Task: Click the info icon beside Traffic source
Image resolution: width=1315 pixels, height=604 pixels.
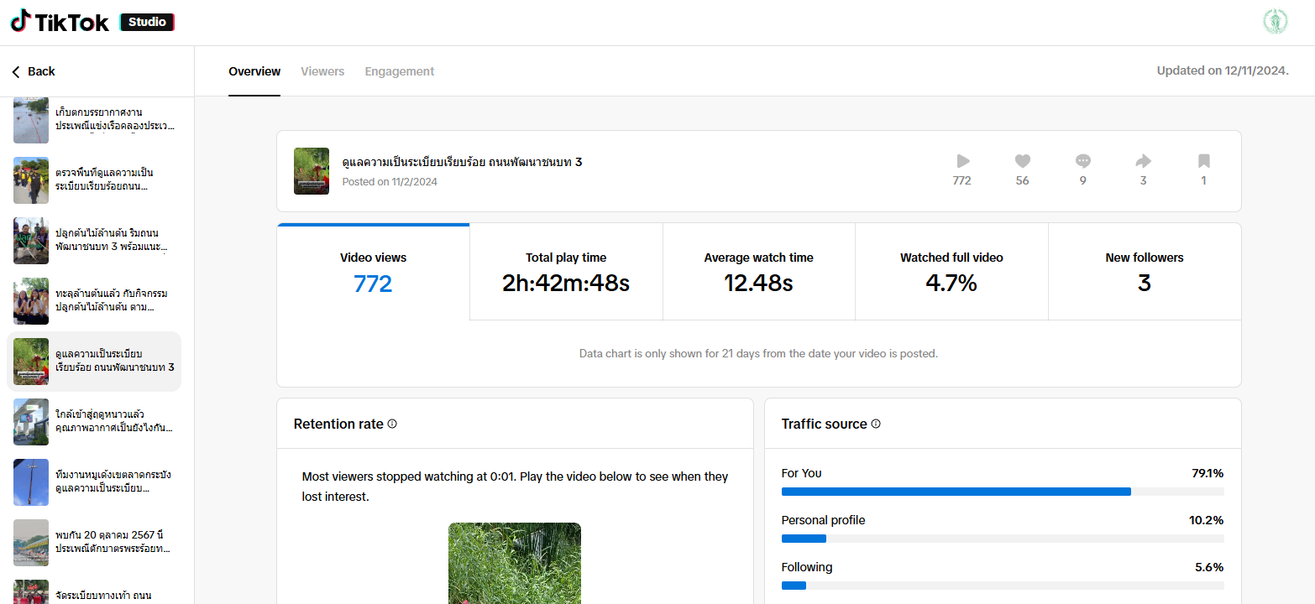Action: coord(876,424)
